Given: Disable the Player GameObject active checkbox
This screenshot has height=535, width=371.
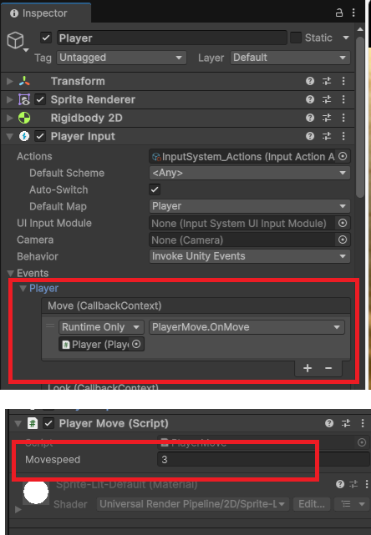Looking at the screenshot, I should (x=46, y=38).
